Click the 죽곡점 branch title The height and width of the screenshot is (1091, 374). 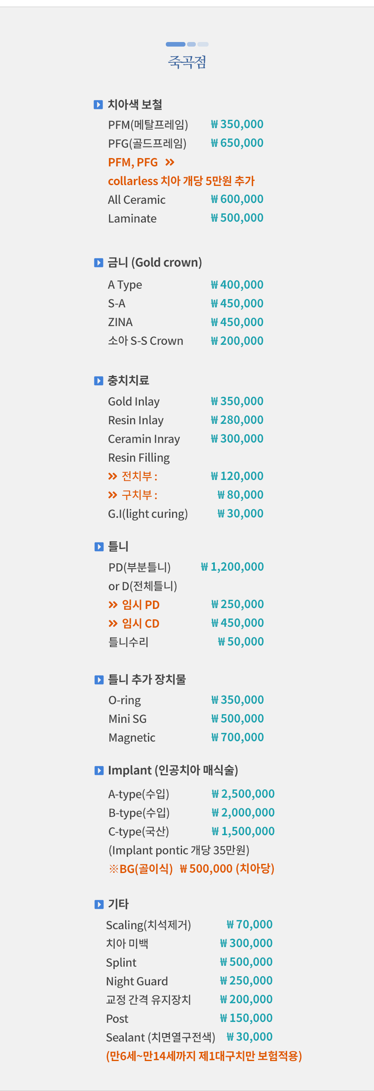pyautogui.click(x=187, y=62)
